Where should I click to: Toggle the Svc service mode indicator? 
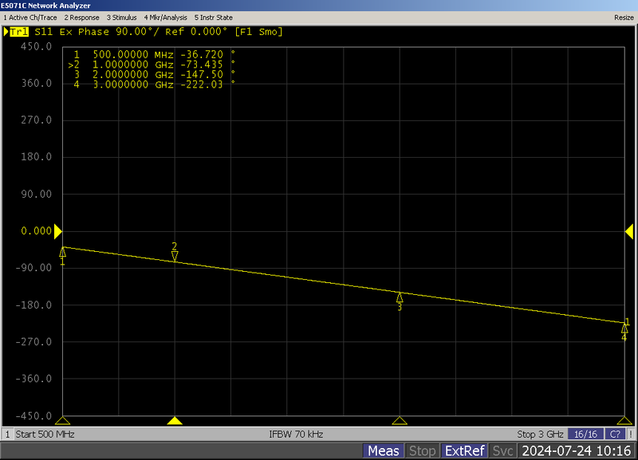(x=502, y=450)
